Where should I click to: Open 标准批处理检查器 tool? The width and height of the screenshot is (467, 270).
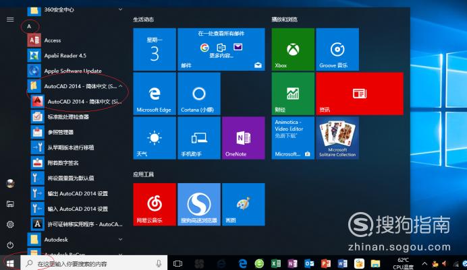click(x=78, y=116)
